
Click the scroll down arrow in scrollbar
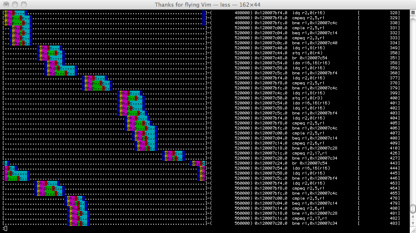point(413,223)
